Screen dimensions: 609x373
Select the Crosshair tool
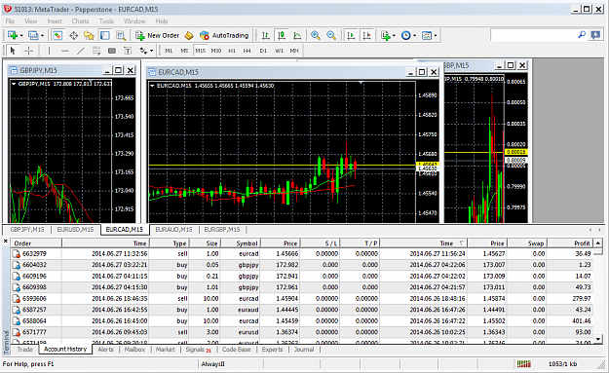click(x=28, y=51)
